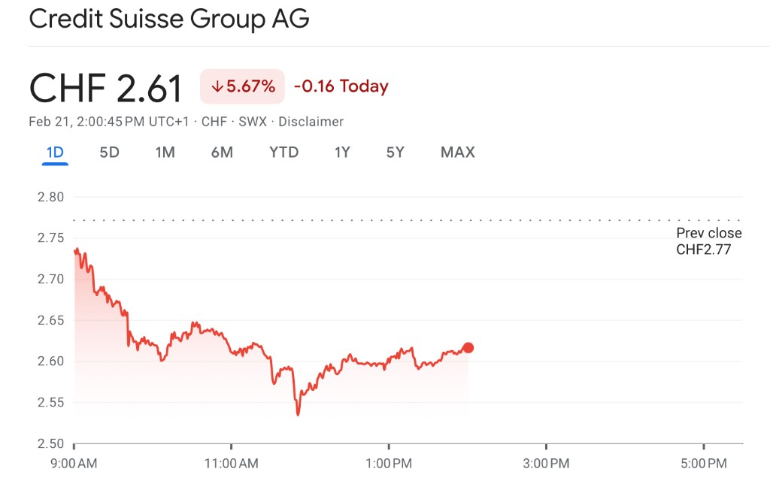The image size is (770, 496).
Task: Click the chart's lowest price dip point
Action: [x=298, y=414]
